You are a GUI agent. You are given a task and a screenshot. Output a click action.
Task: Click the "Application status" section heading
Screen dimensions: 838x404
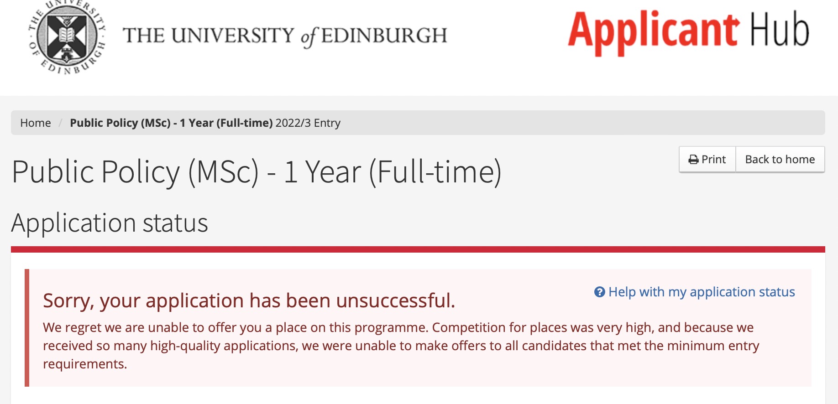tap(110, 223)
